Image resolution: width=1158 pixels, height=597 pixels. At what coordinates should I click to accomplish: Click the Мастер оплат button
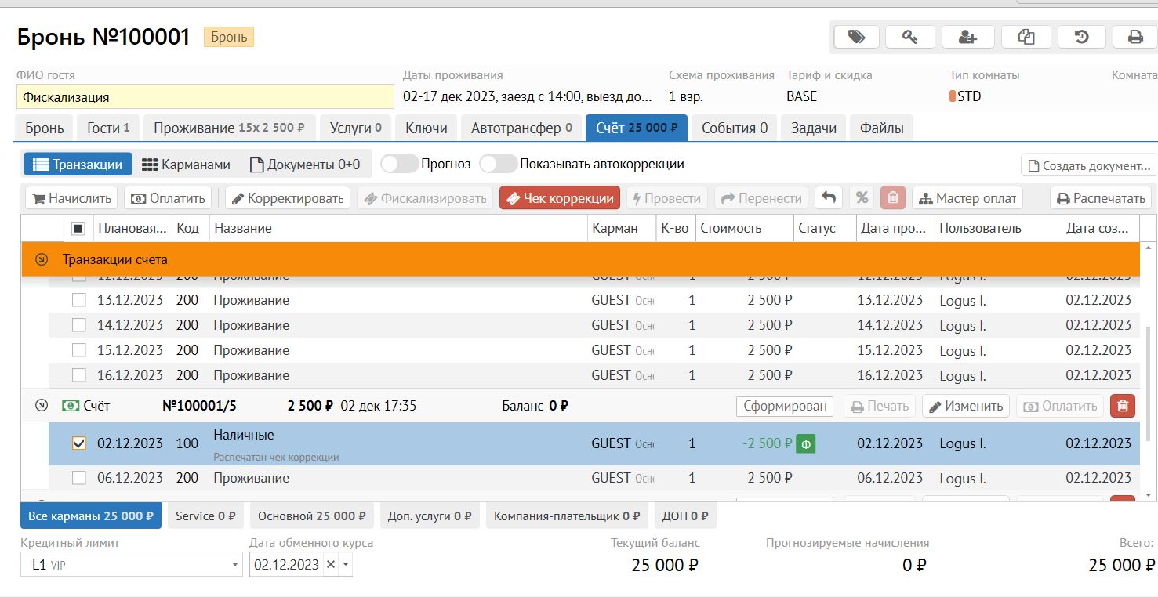click(967, 198)
